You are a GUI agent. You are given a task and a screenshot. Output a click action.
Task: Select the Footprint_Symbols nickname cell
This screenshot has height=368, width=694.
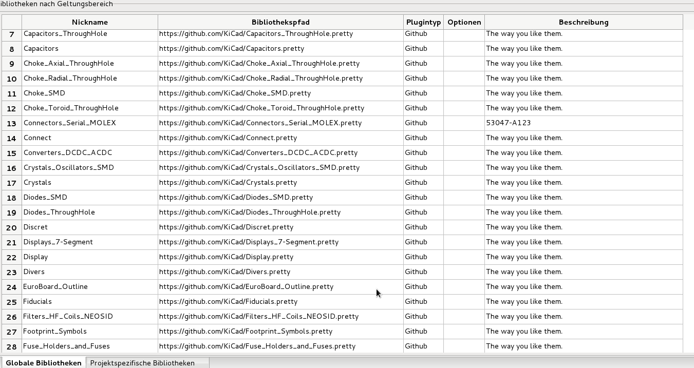tap(90, 332)
